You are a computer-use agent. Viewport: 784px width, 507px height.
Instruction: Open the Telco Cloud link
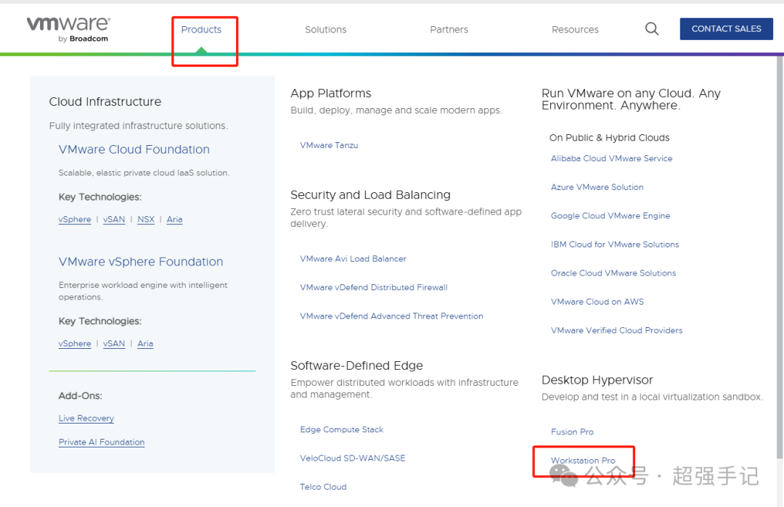click(323, 487)
